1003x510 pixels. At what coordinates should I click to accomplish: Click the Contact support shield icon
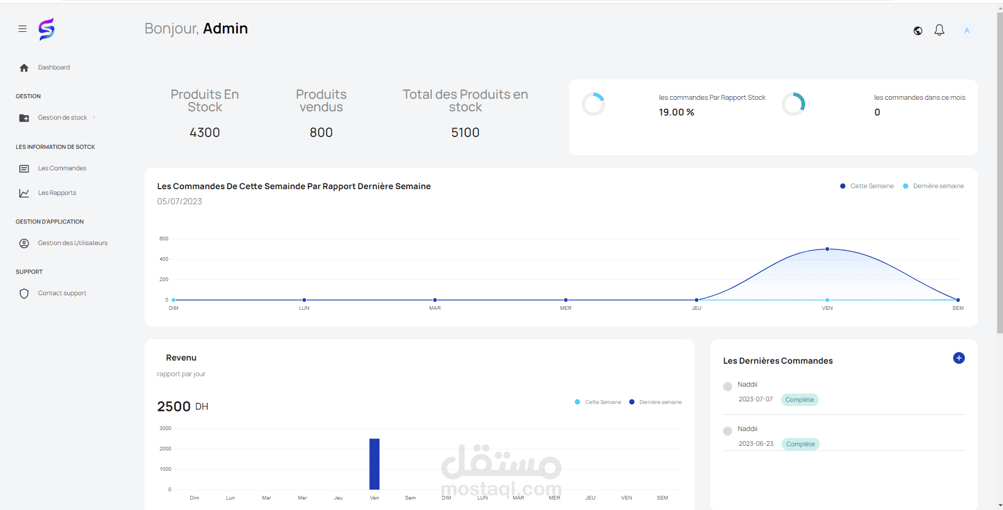tap(24, 294)
